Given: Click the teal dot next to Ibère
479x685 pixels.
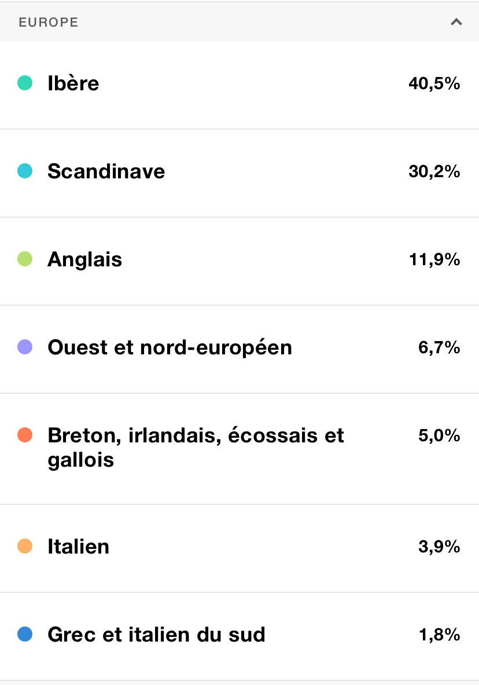Looking at the screenshot, I should tap(25, 83).
